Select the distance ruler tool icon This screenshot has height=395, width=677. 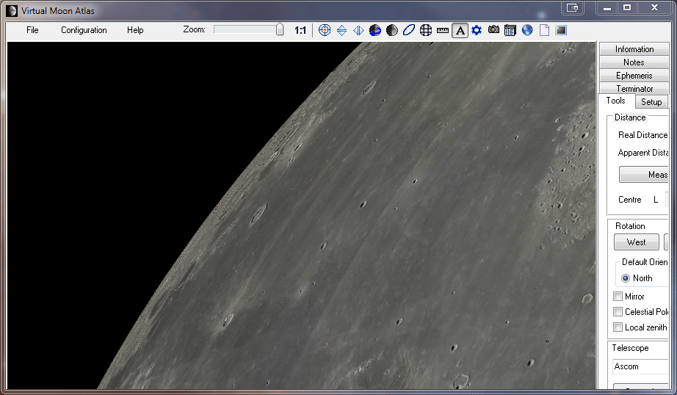coord(443,30)
